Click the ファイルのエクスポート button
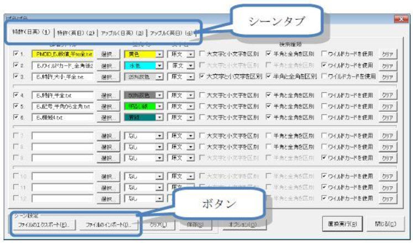The height and width of the screenshot is (243, 413). click(43, 225)
